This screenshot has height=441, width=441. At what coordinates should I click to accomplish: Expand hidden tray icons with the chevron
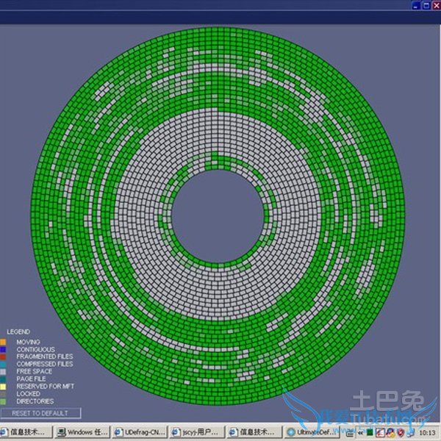(359, 433)
